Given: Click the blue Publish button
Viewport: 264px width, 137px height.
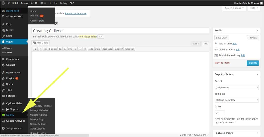Looking at the screenshot, I should (253, 63).
